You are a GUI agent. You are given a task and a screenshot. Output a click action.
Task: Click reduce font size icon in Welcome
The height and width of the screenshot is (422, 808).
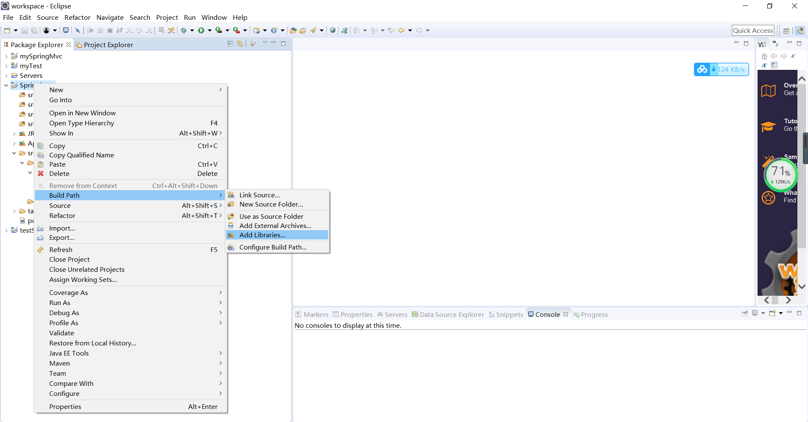coord(793,56)
